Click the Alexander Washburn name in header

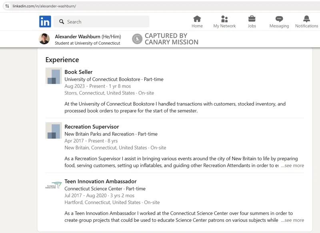point(78,37)
